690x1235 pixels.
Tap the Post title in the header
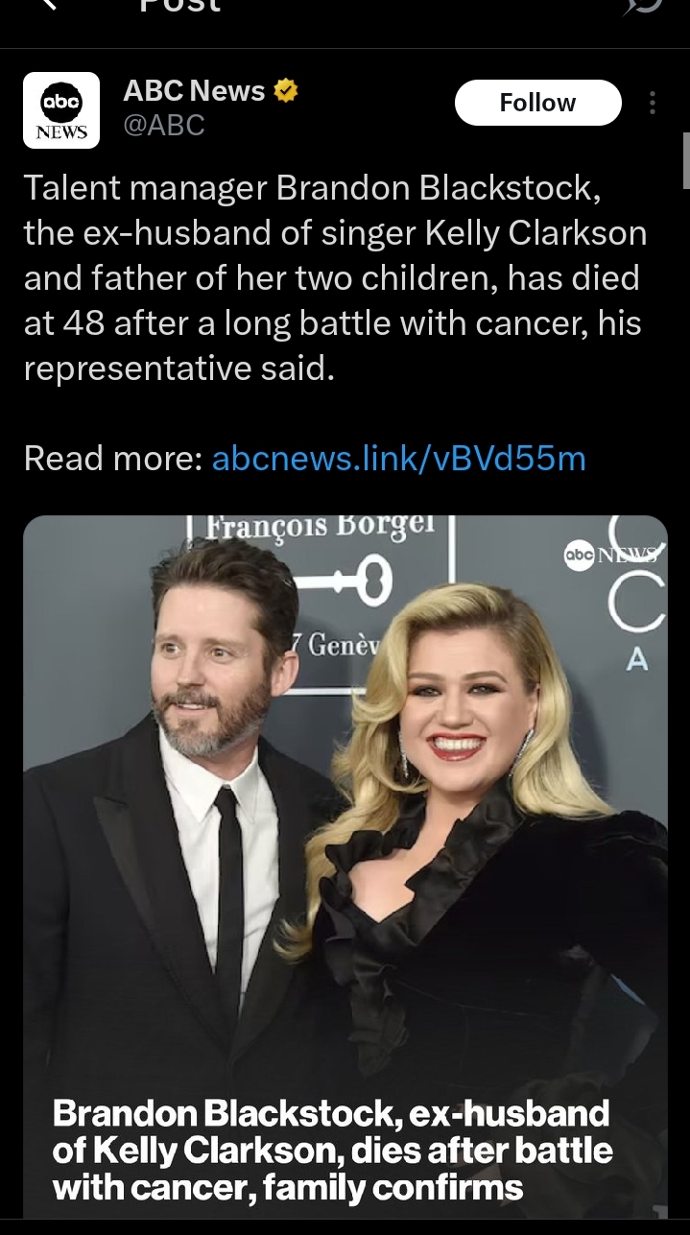(180, 6)
